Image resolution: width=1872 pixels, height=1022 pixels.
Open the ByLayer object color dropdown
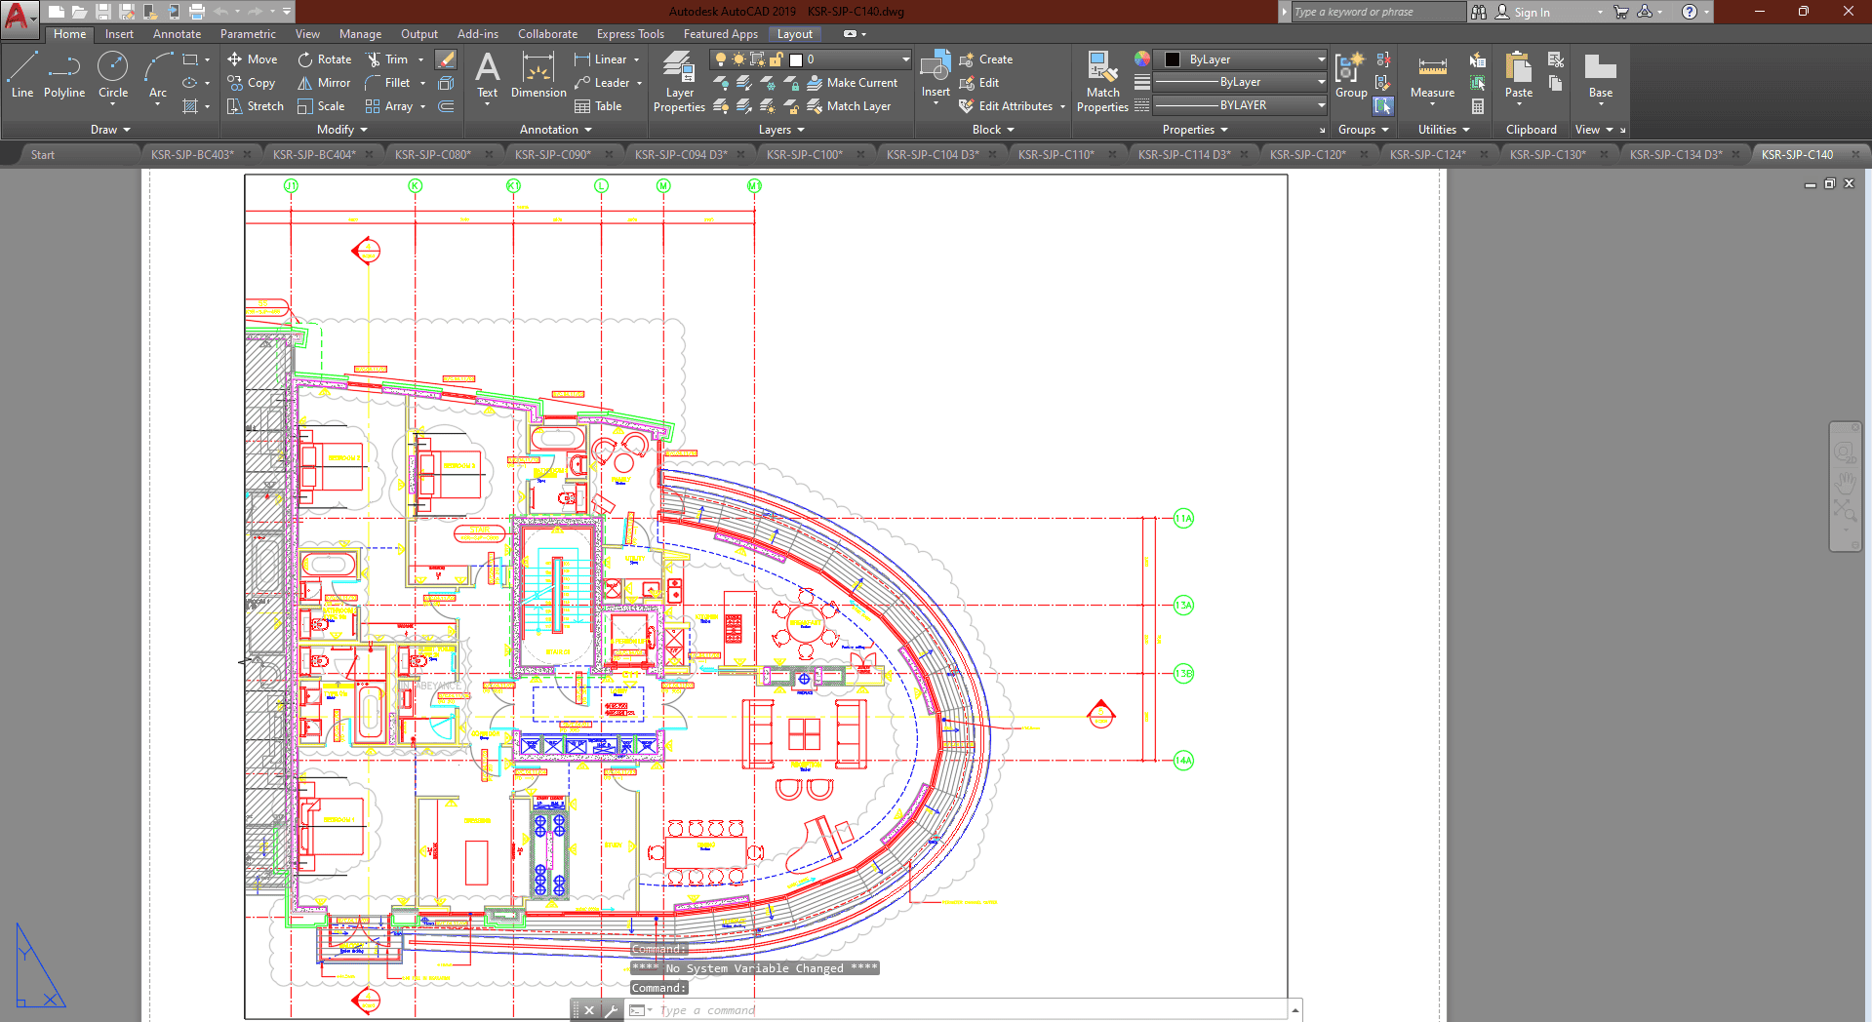(x=1241, y=59)
